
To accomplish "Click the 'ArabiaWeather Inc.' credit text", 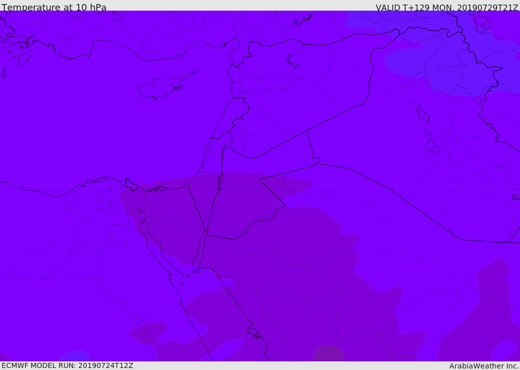I will (x=483, y=366).
